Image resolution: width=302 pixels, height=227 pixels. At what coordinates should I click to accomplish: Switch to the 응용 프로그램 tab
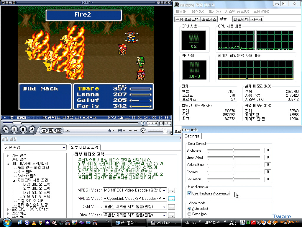tap(187, 19)
